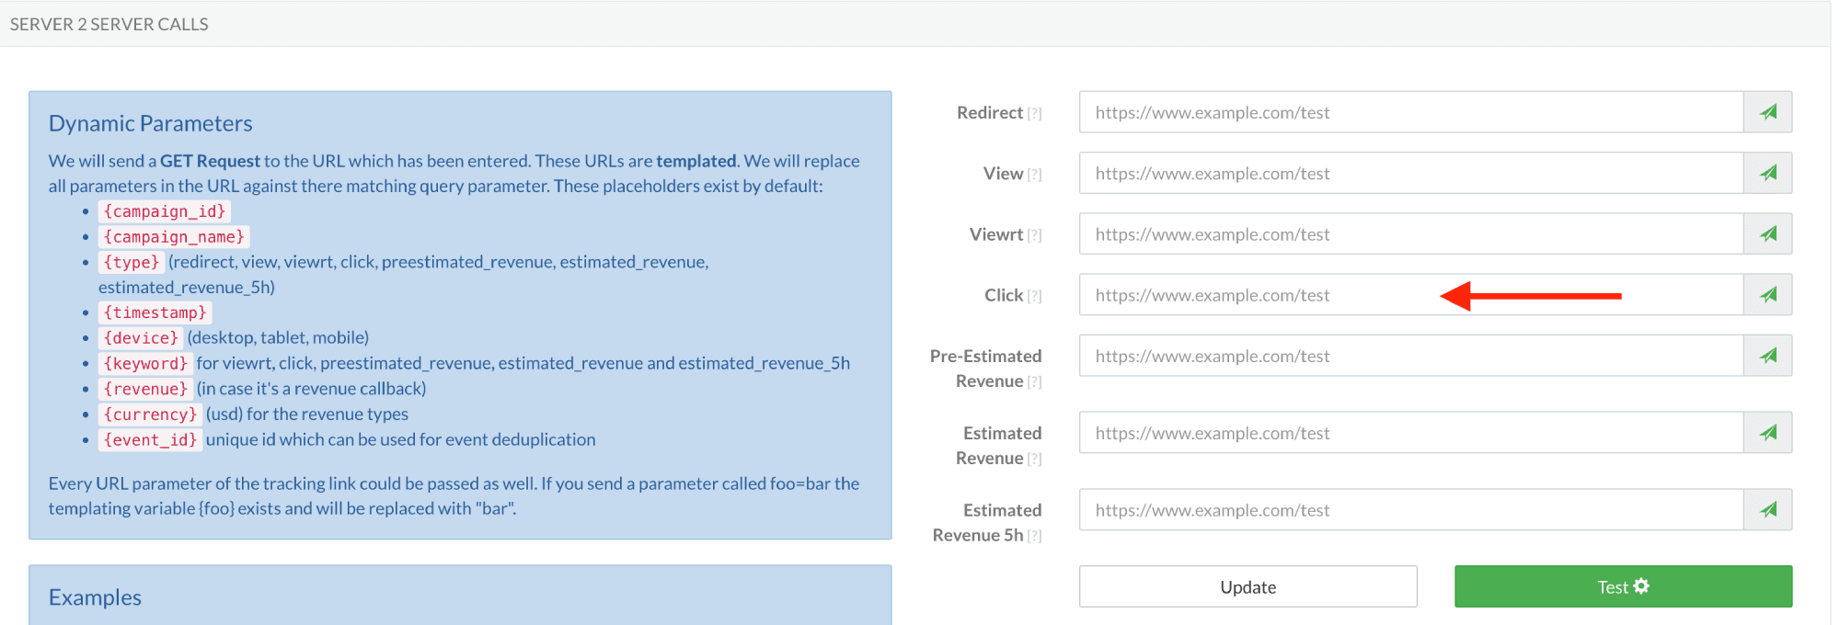
Task: Select the {timestamp} placeholder text
Action: [155, 312]
